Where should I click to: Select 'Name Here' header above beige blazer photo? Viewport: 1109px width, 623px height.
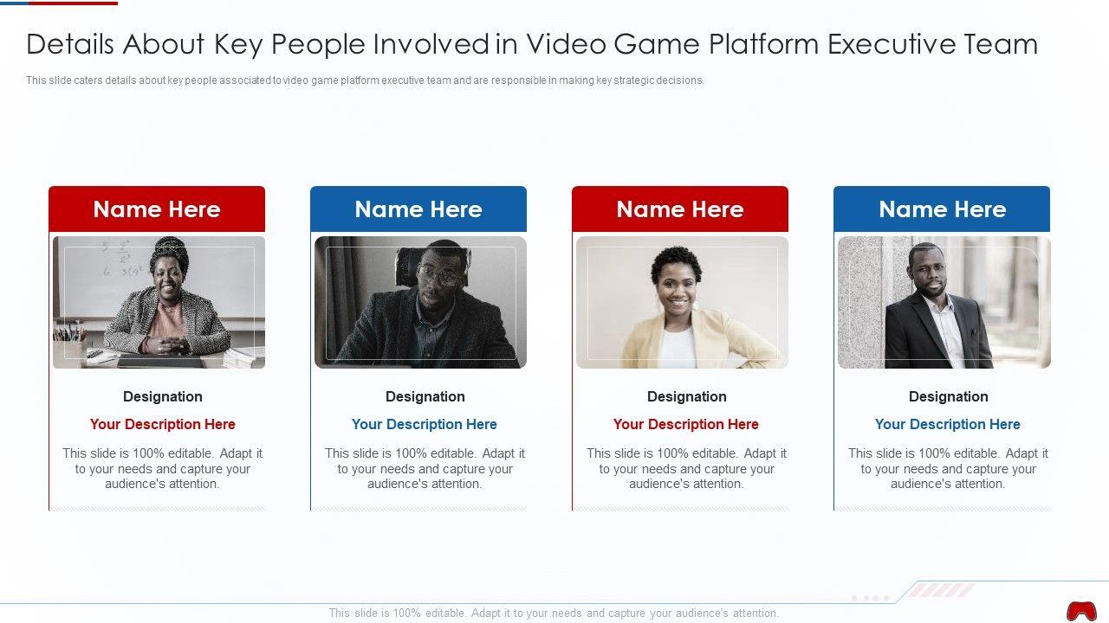pyautogui.click(x=680, y=209)
